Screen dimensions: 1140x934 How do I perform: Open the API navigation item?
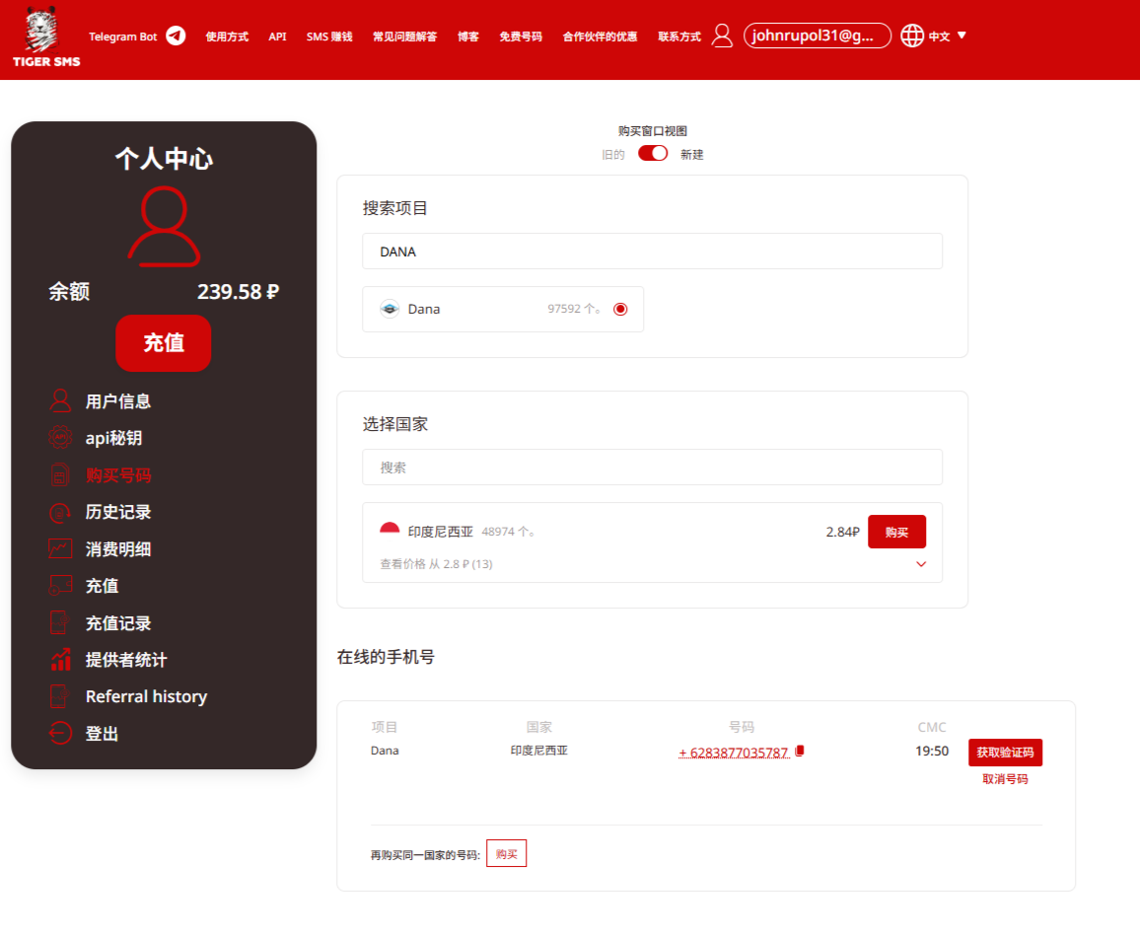(277, 36)
